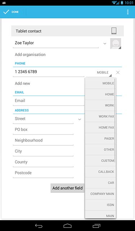Choose HOME in the phone type list
This screenshot has width=135, height=231.
100,94
